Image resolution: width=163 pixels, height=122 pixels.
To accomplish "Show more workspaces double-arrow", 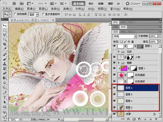I will click(x=118, y=4).
